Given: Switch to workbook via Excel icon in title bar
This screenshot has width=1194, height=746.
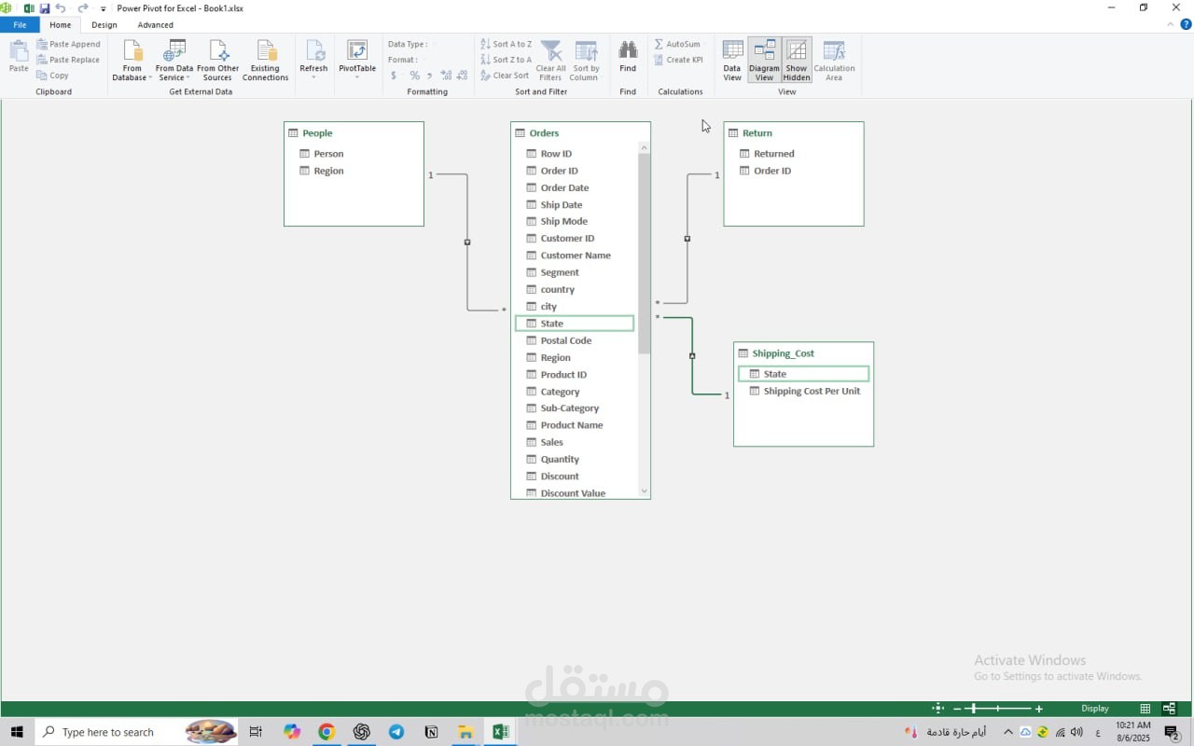Looking at the screenshot, I should pyautogui.click(x=28, y=8).
